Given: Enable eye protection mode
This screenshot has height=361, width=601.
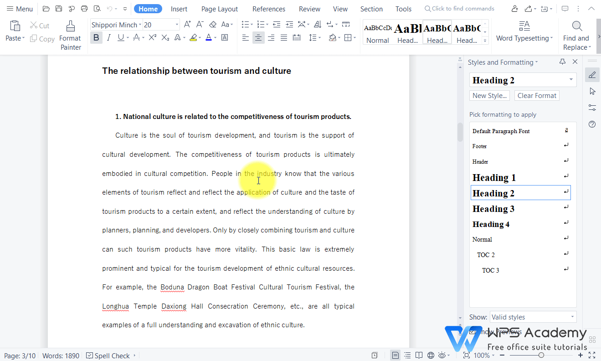Looking at the screenshot, I should pyautogui.click(x=441, y=355).
